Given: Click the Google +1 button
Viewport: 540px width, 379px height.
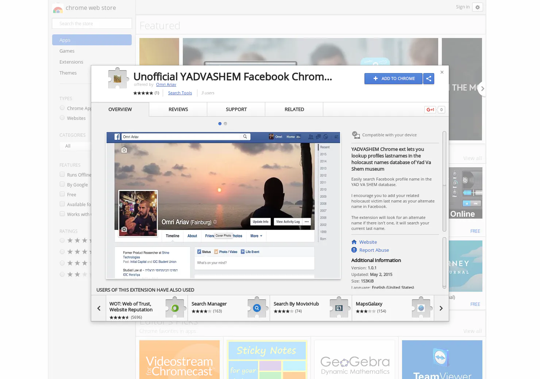Looking at the screenshot, I should point(430,110).
